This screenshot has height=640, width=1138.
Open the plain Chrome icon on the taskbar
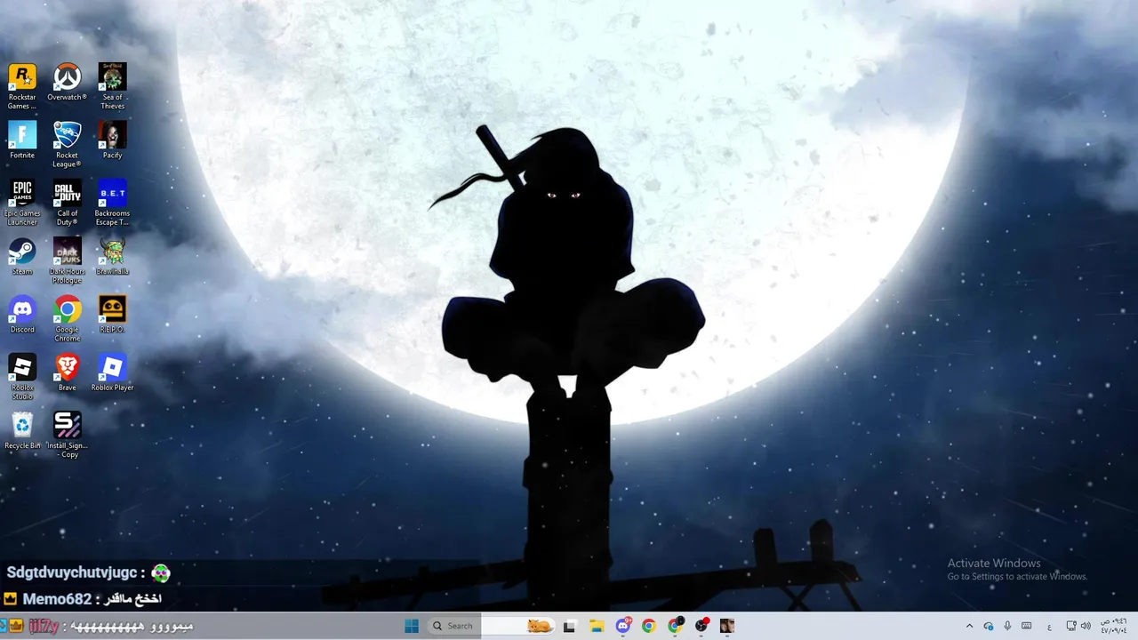tap(649, 626)
